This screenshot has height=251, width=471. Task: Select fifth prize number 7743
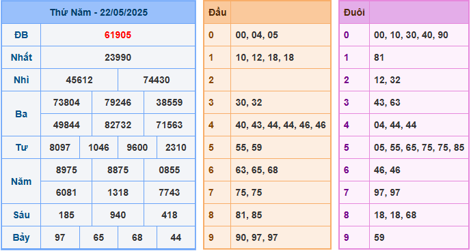pyautogui.click(x=170, y=192)
